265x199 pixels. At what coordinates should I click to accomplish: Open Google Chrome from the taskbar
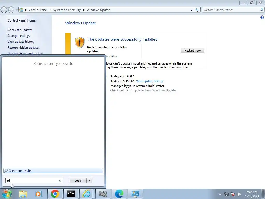click(x=55, y=194)
